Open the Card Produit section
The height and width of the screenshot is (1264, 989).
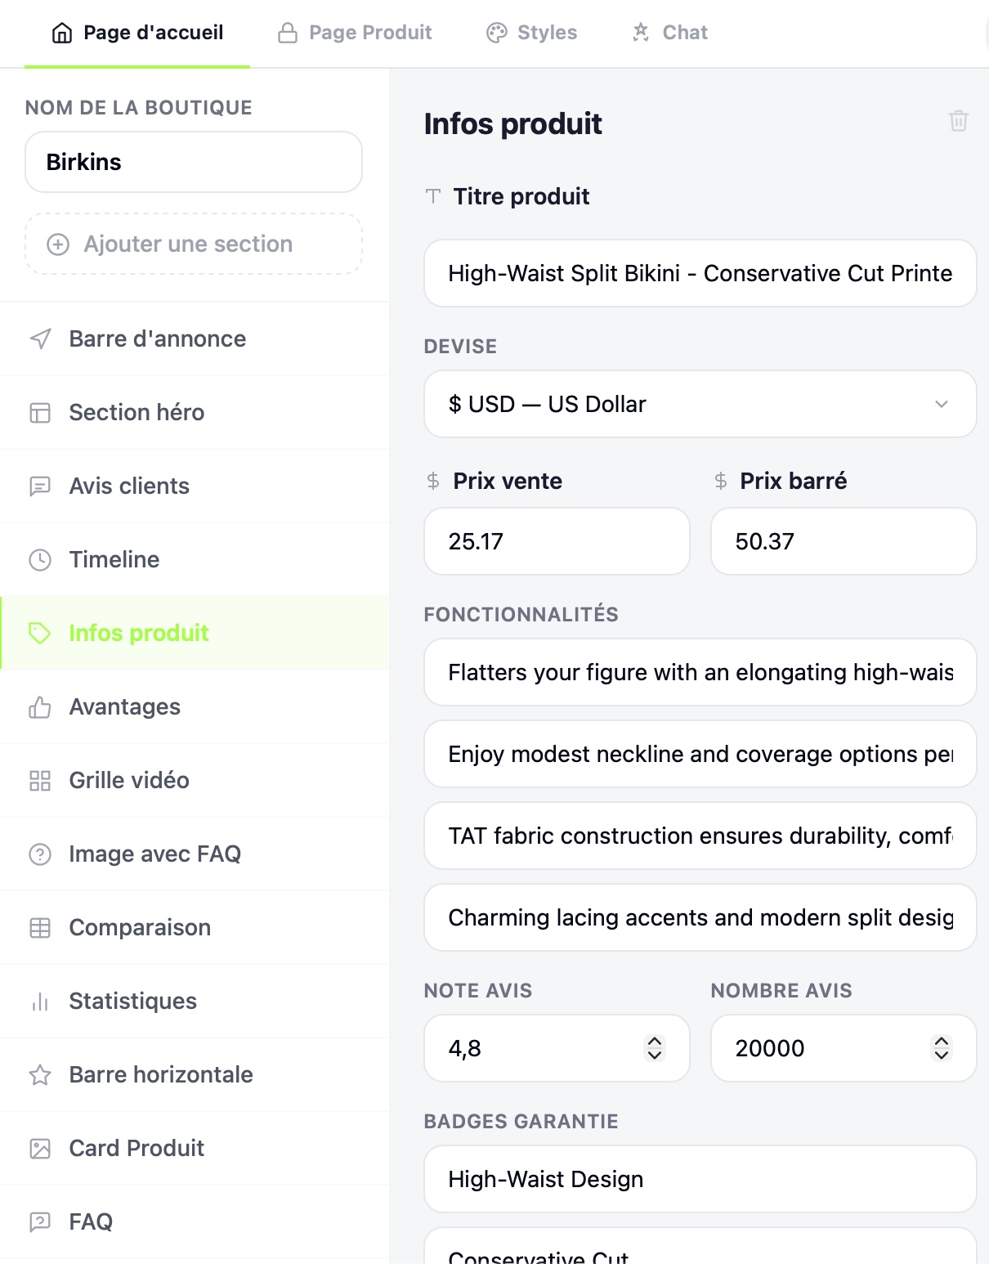[x=195, y=1148]
